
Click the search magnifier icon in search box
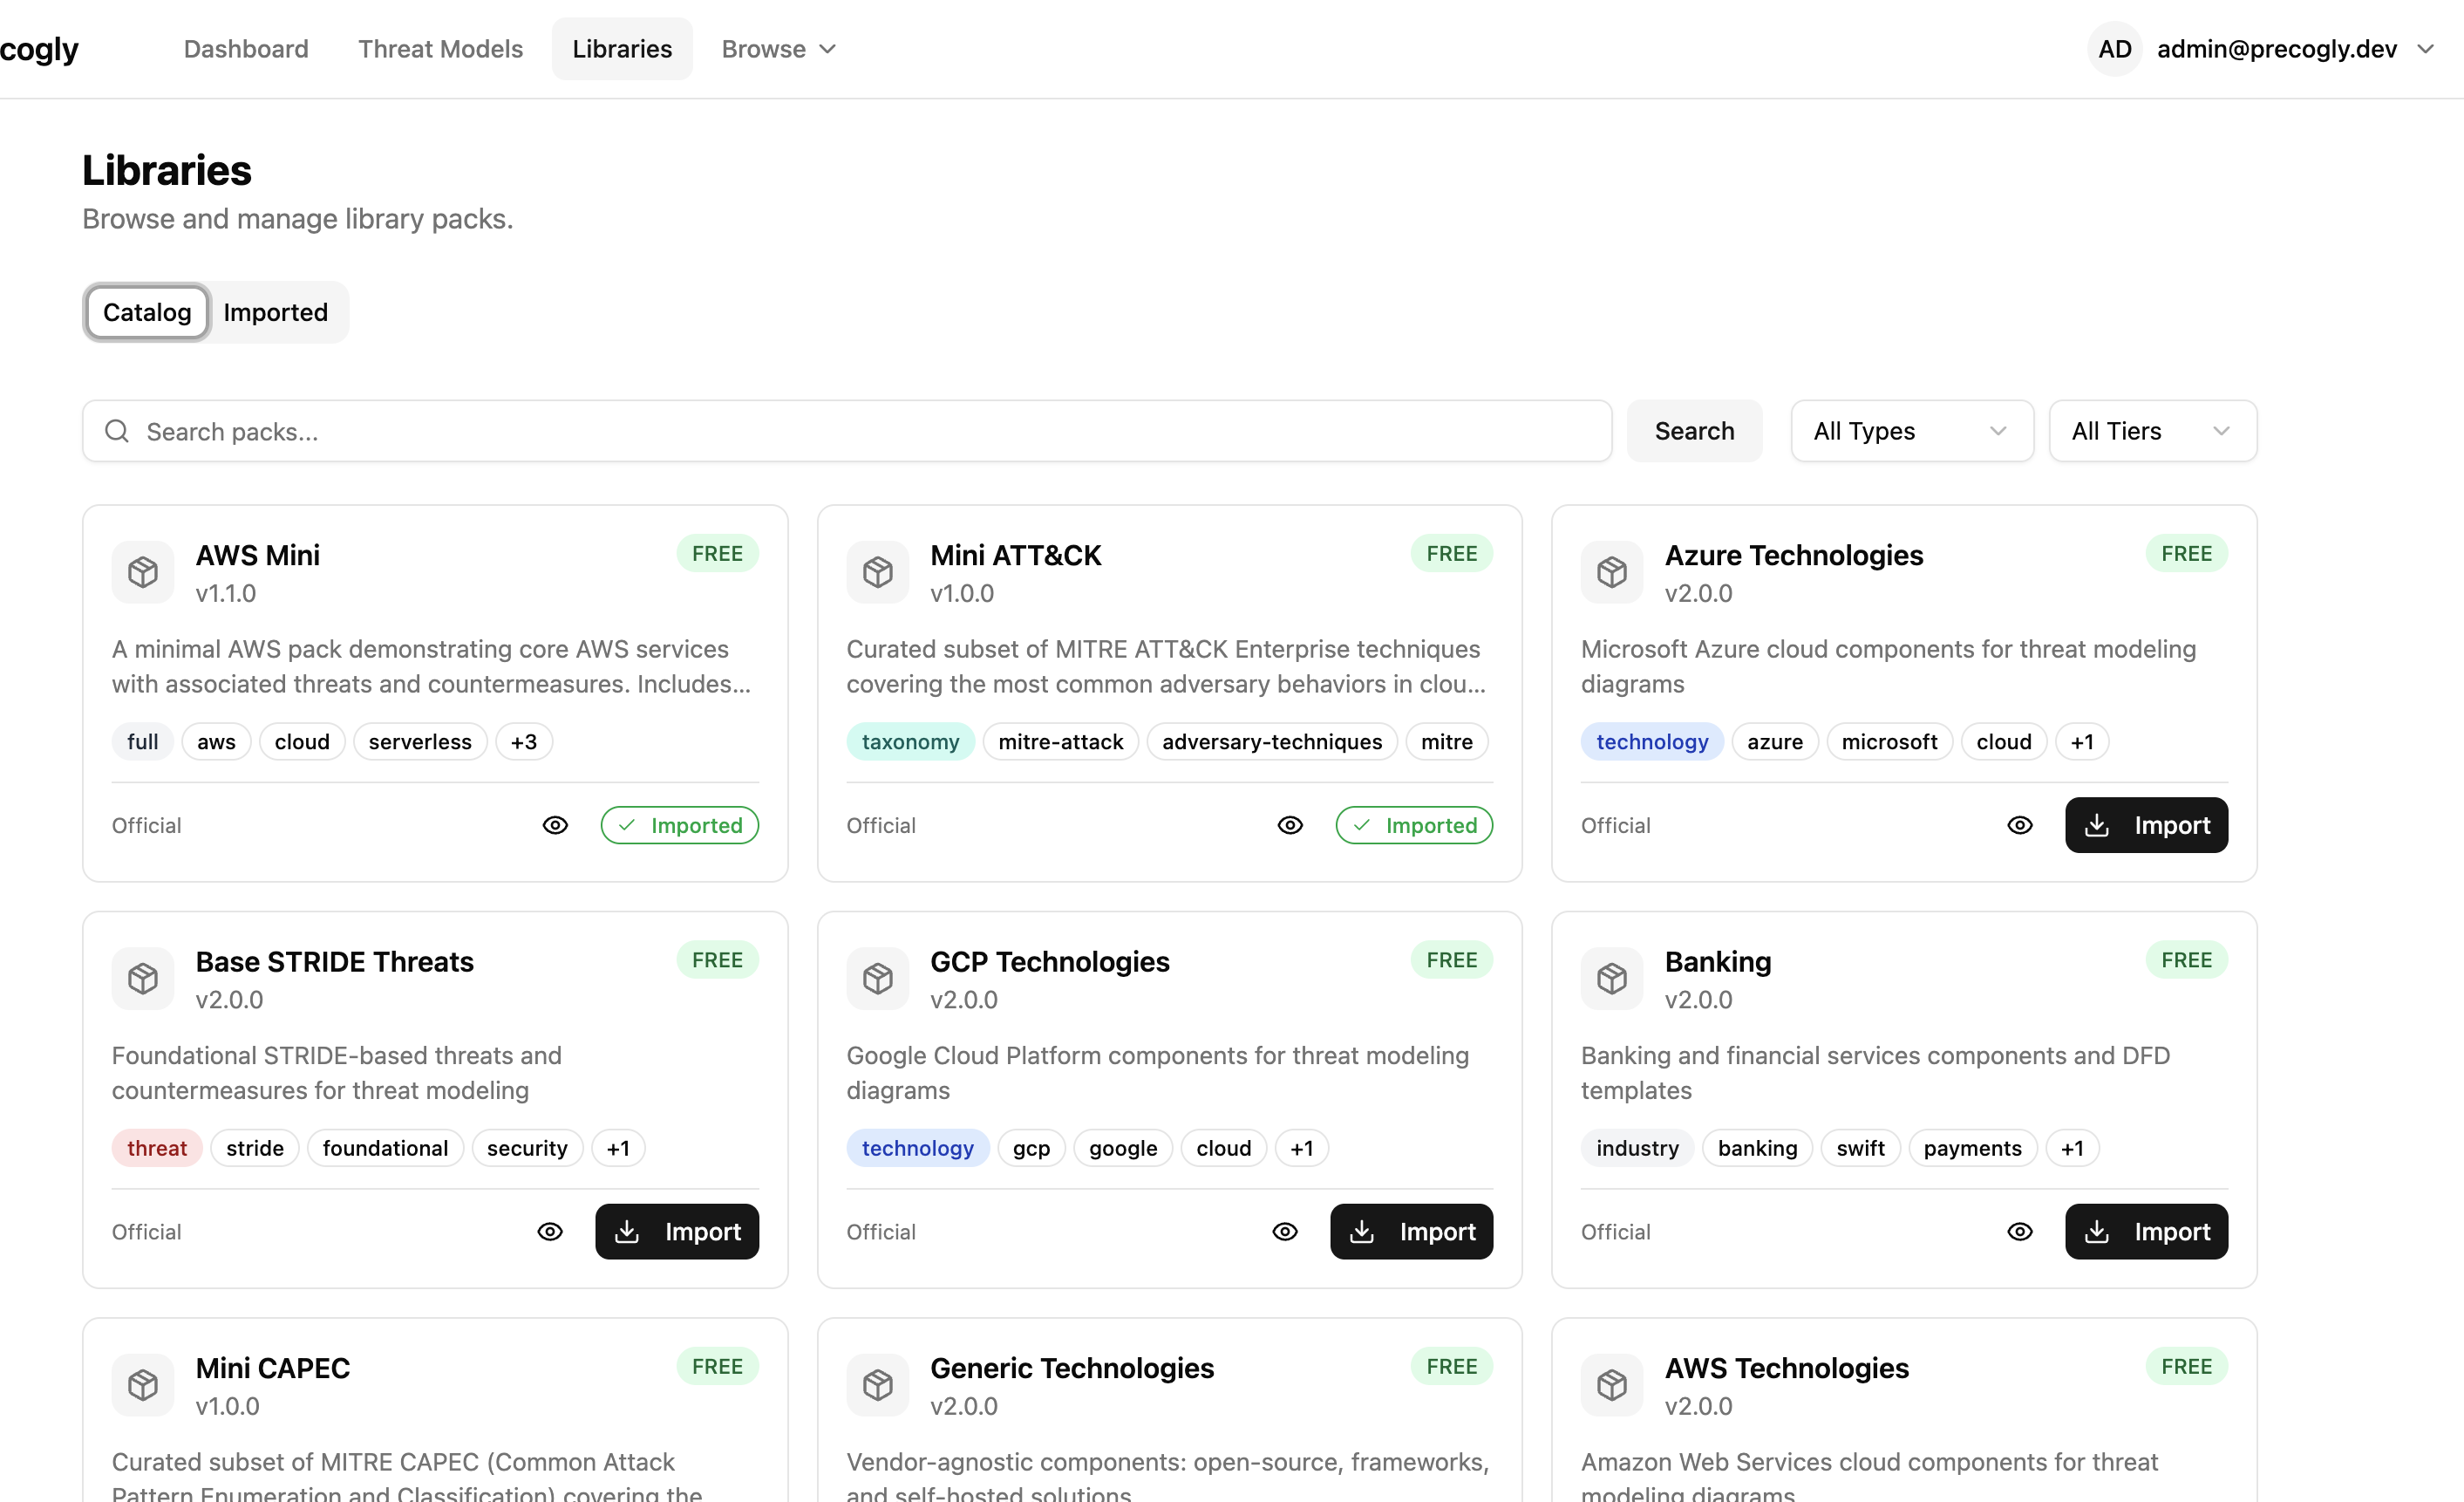tap(117, 431)
